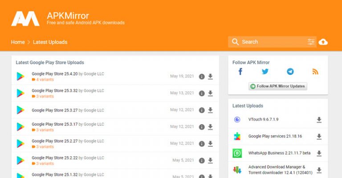Viewport: 342px width, 178px height.
Task: Open search filter options sliders icon
Action: (x=311, y=42)
